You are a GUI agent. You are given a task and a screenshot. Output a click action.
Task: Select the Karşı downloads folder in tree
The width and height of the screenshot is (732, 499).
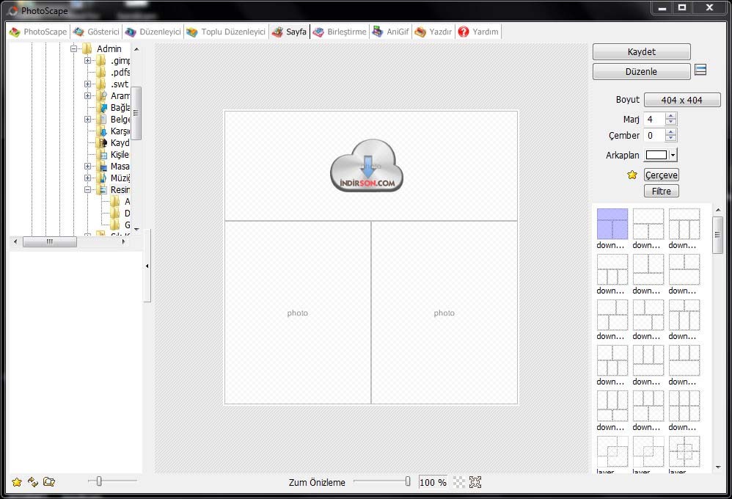(x=120, y=131)
